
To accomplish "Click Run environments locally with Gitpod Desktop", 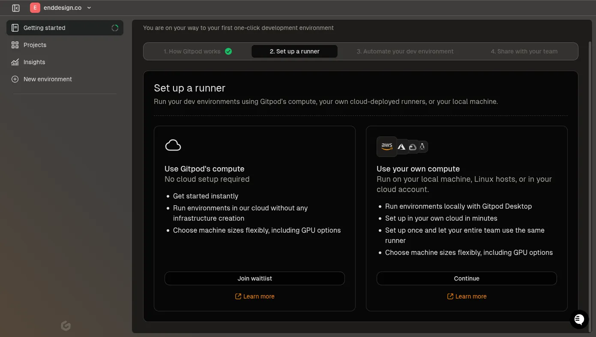I will coord(458,206).
